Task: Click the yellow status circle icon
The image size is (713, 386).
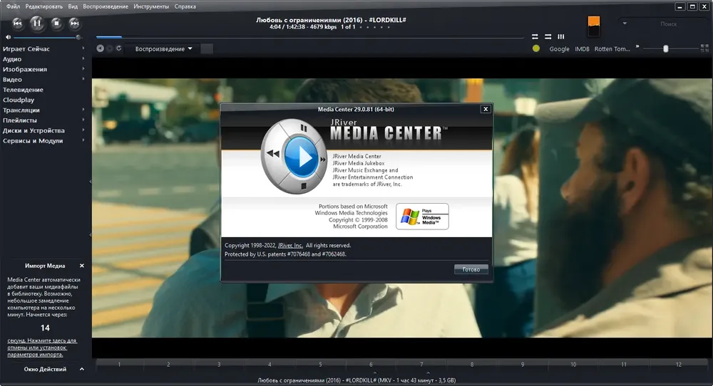Action: pos(536,48)
